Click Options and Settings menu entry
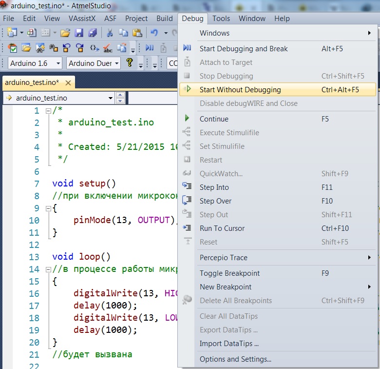The width and height of the screenshot is (380, 369). coord(235,359)
